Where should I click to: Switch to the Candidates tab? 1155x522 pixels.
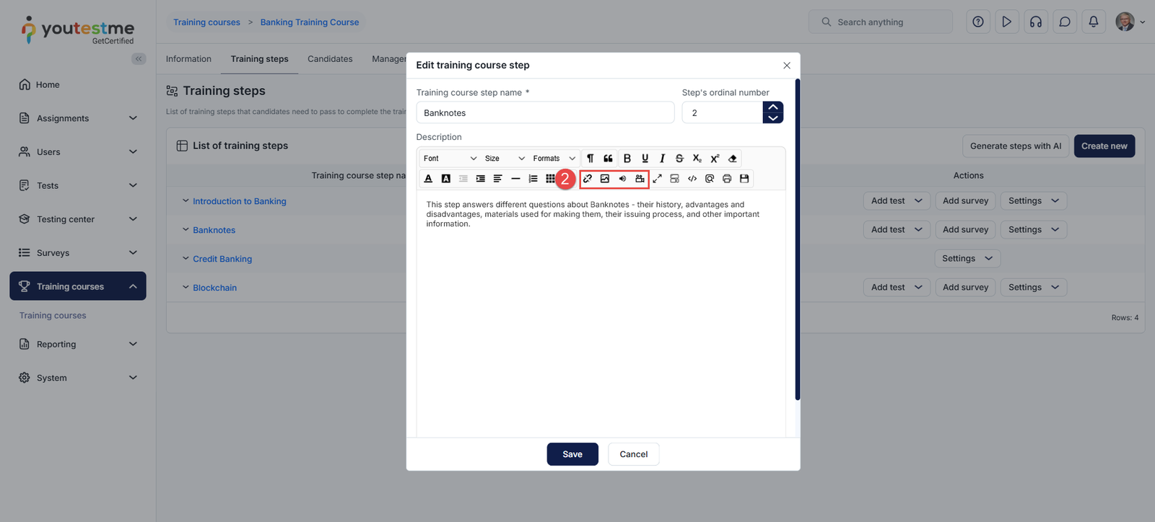pyautogui.click(x=330, y=59)
